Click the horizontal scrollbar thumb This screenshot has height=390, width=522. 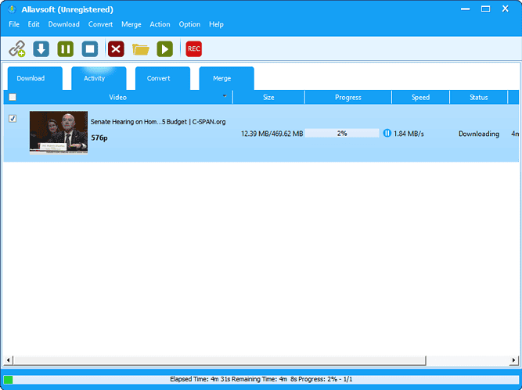pyautogui.click(x=220, y=360)
